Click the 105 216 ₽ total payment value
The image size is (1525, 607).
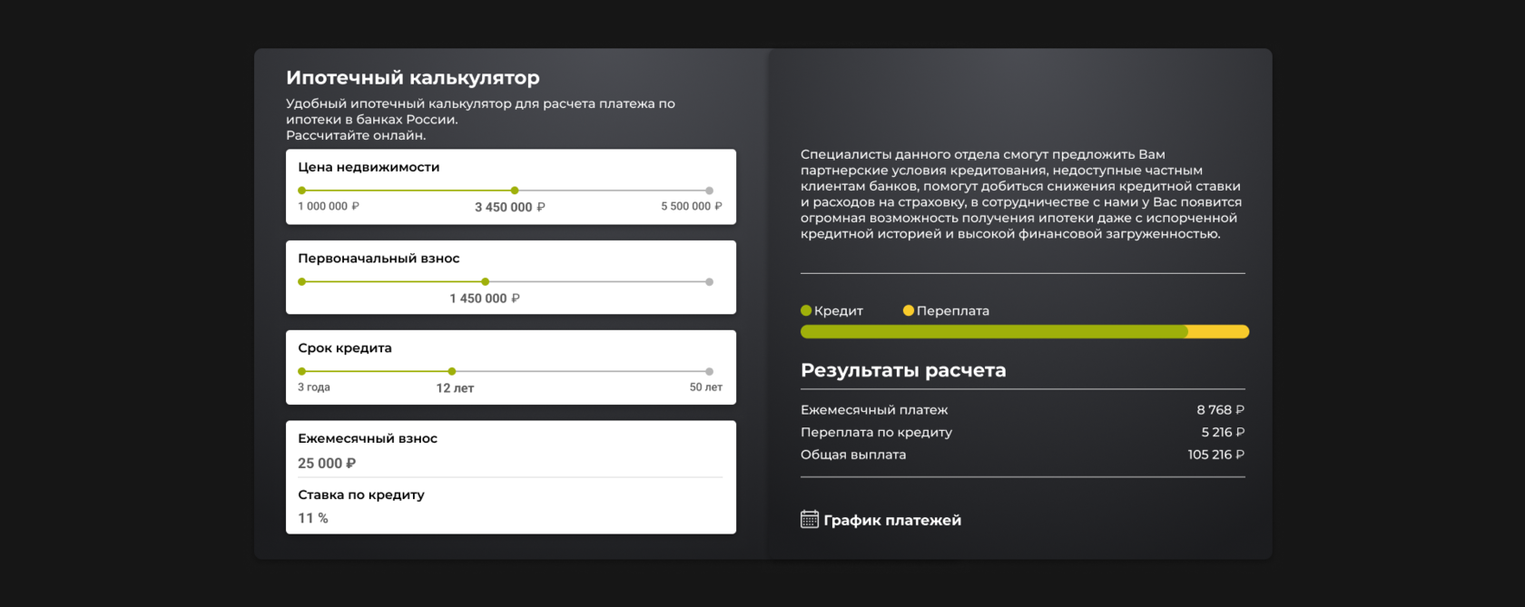(x=1216, y=455)
